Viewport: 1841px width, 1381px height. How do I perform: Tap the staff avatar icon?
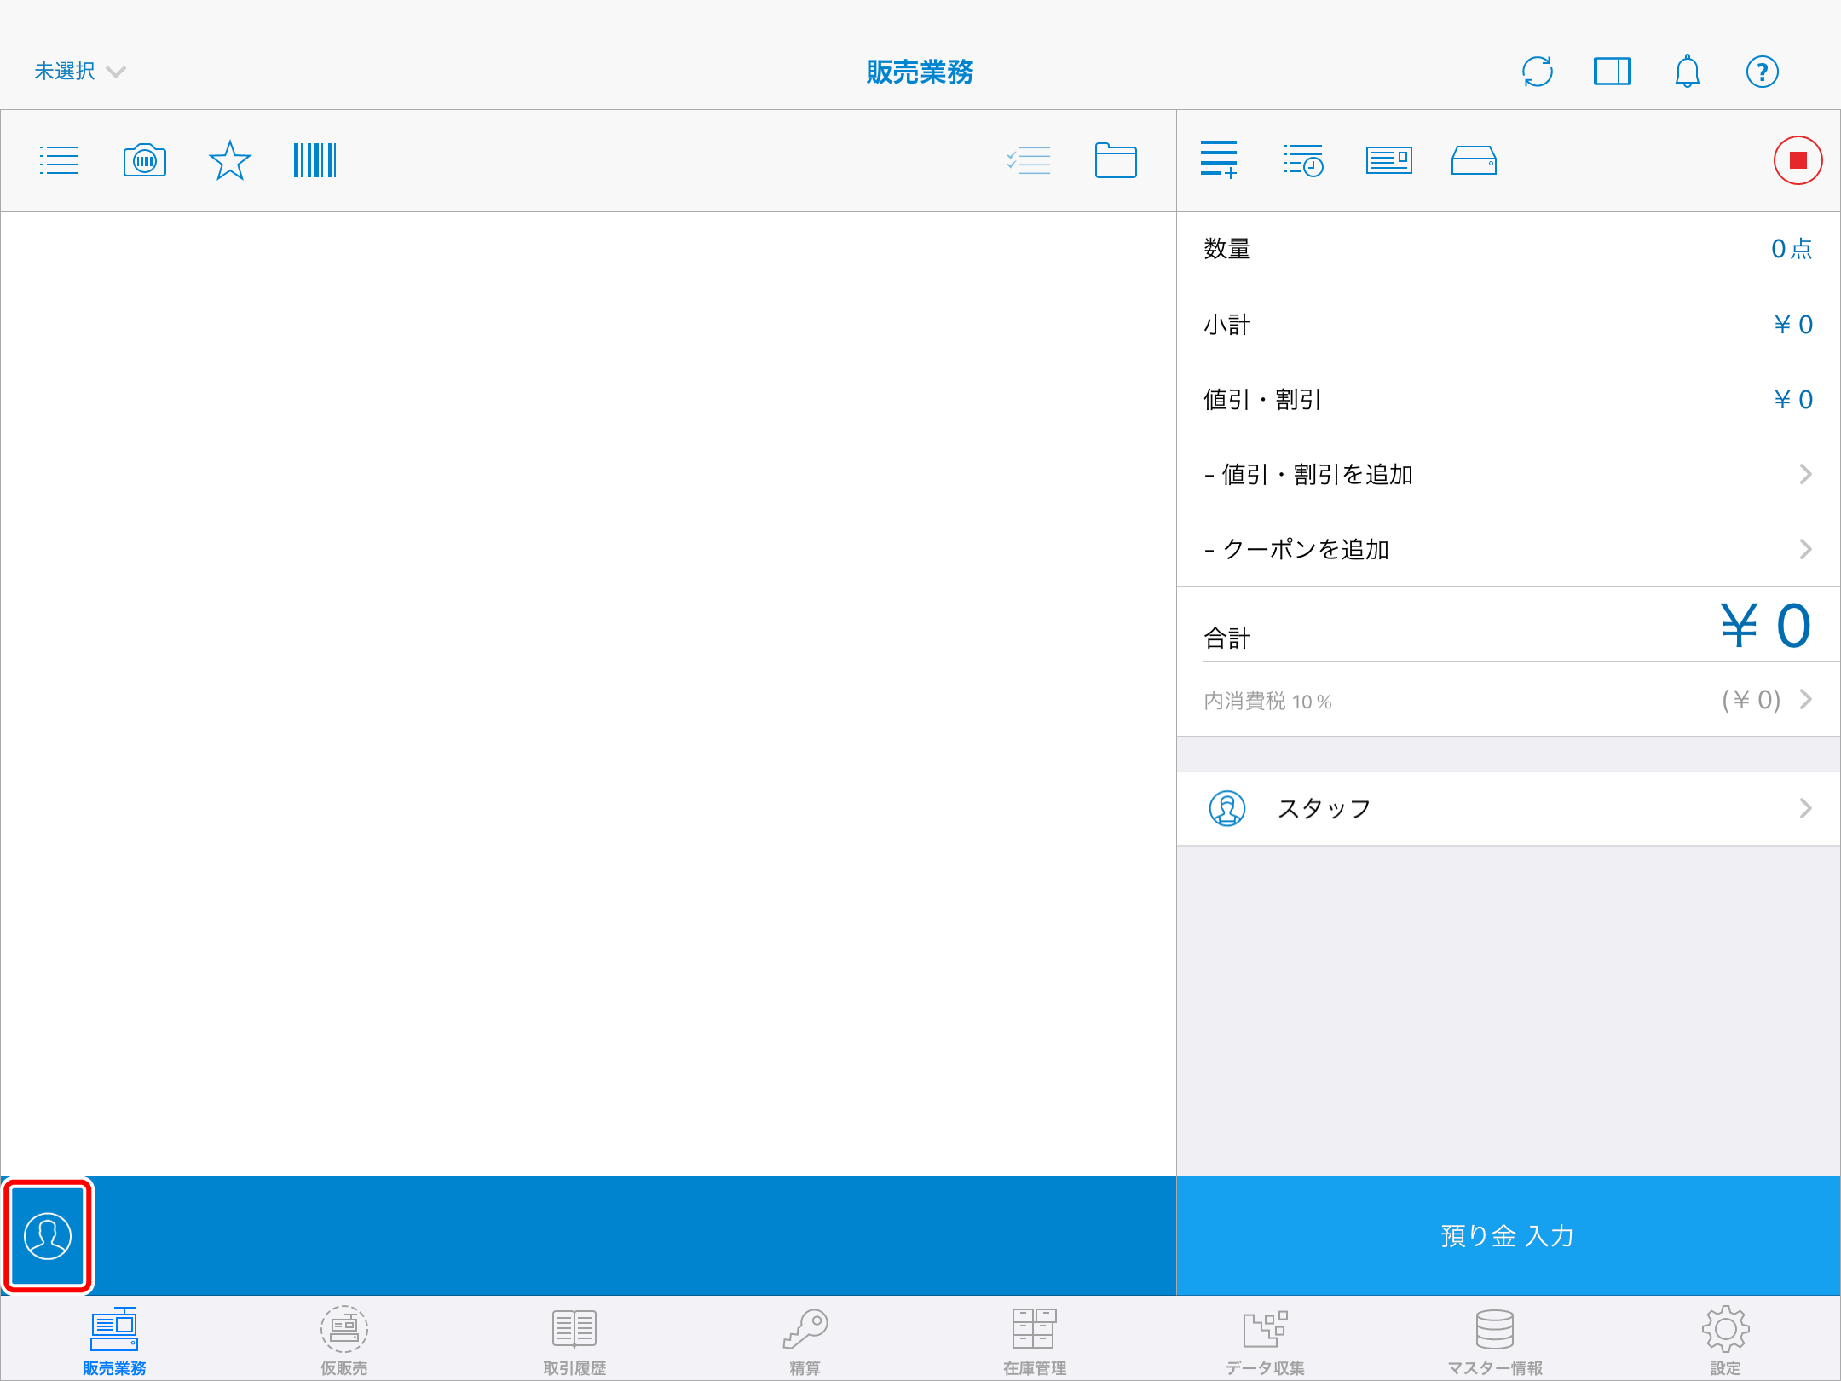[x=1227, y=808]
